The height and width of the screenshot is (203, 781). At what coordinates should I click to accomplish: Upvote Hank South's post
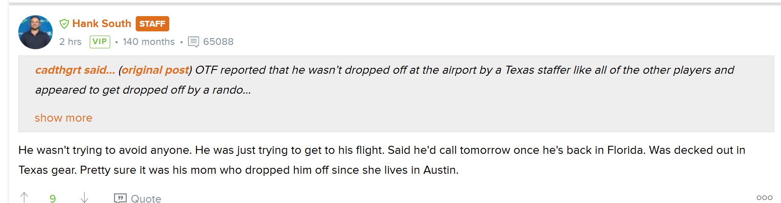pos(24,197)
